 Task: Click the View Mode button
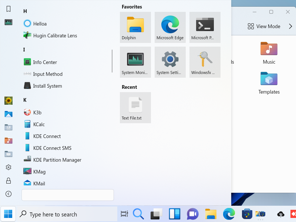(264, 26)
